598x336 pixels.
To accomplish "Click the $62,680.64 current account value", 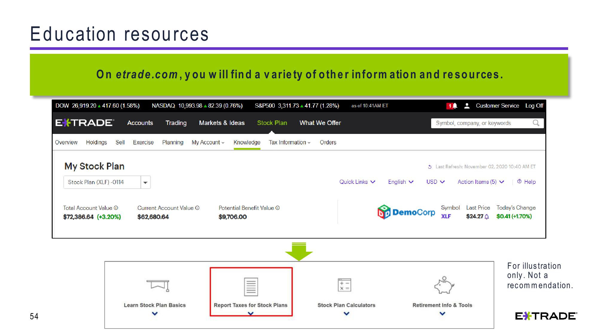I will click(x=153, y=217).
